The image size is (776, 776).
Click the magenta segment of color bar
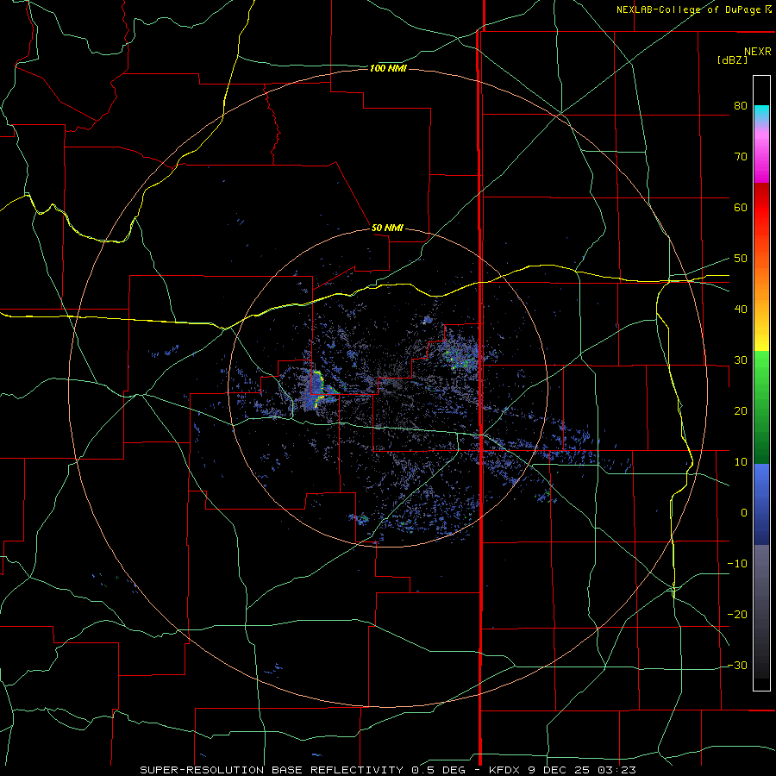[x=761, y=159]
